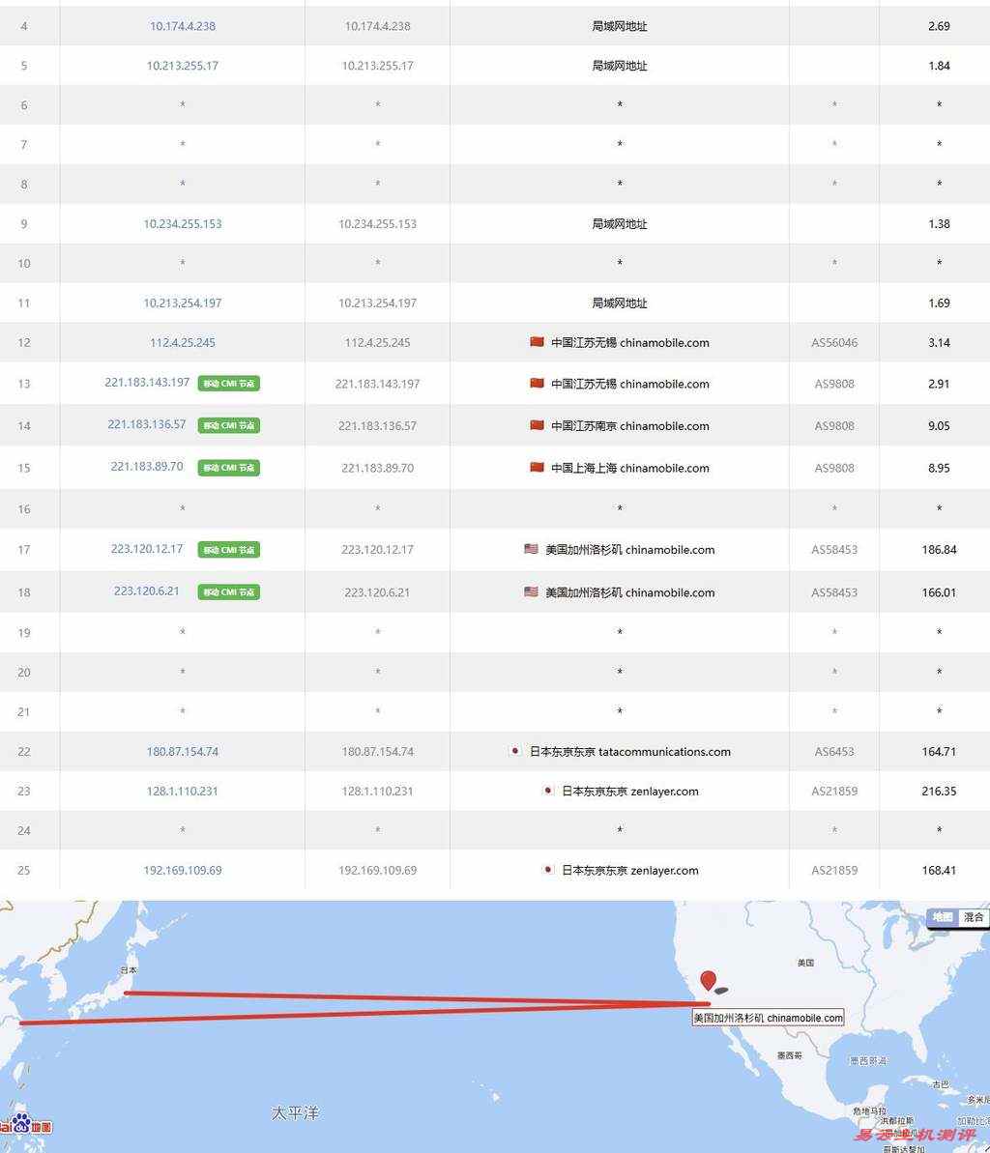
Task: Click the 128.1.110.231 link in row 23
Action: (x=183, y=792)
